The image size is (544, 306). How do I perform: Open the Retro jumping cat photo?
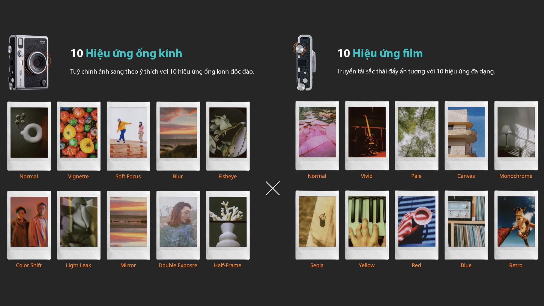[x=516, y=225]
